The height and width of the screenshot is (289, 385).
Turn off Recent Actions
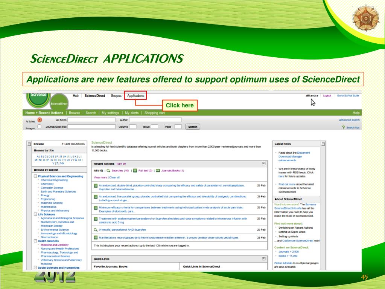(121, 164)
